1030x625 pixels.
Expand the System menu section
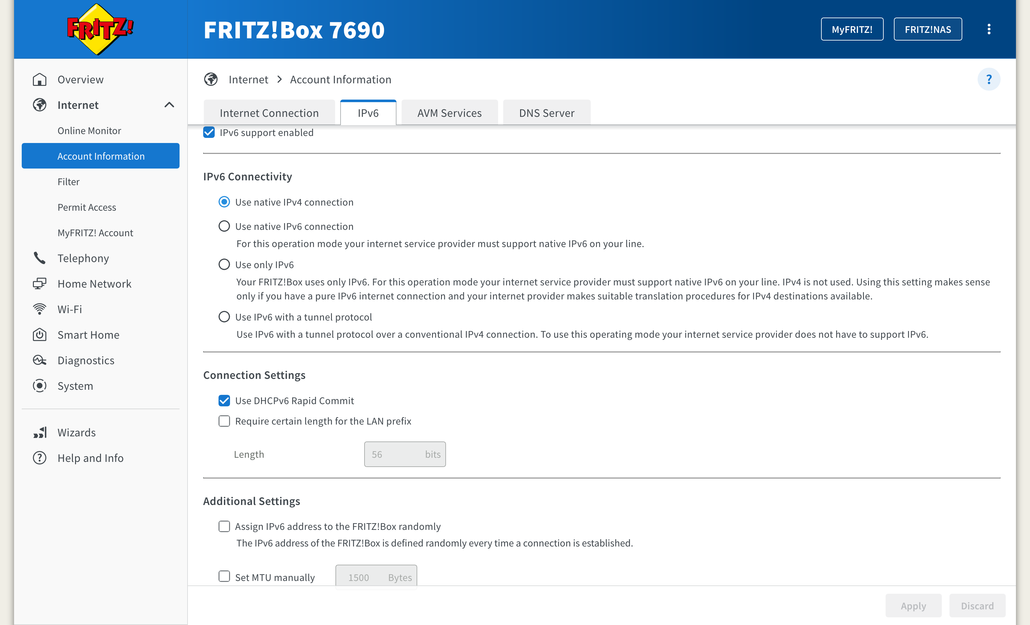(x=75, y=386)
